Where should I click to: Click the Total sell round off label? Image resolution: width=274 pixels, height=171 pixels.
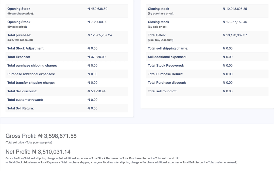tap(163, 91)
